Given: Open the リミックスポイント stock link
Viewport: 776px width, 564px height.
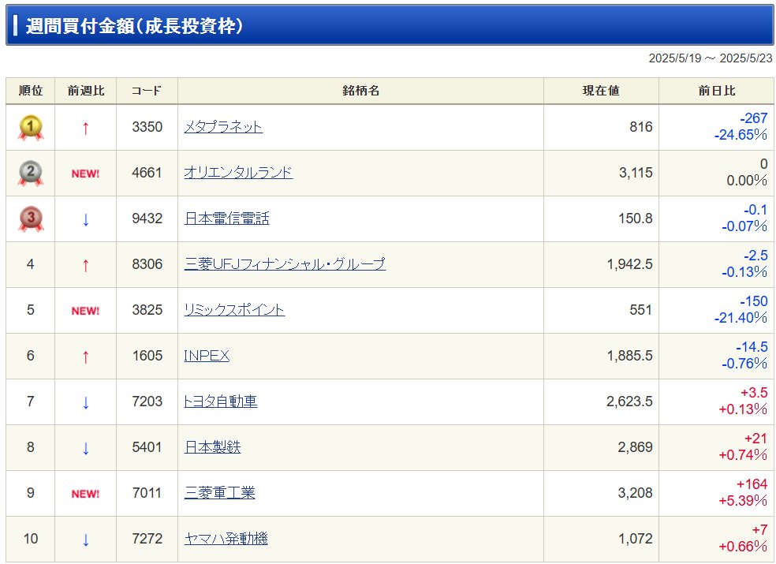Looking at the screenshot, I should (234, 310).
